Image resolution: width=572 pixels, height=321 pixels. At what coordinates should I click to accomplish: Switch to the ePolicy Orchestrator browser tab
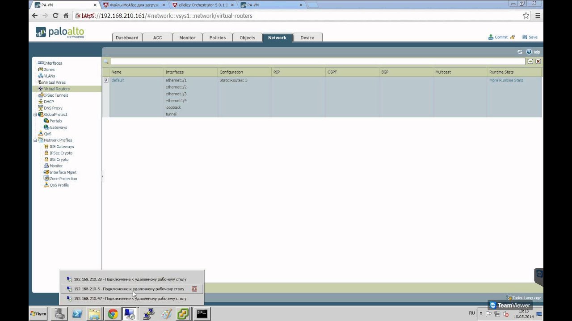coord(202,5)
